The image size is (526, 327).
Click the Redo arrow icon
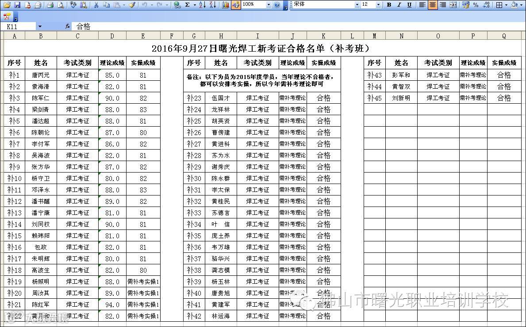tap(160, 5)
